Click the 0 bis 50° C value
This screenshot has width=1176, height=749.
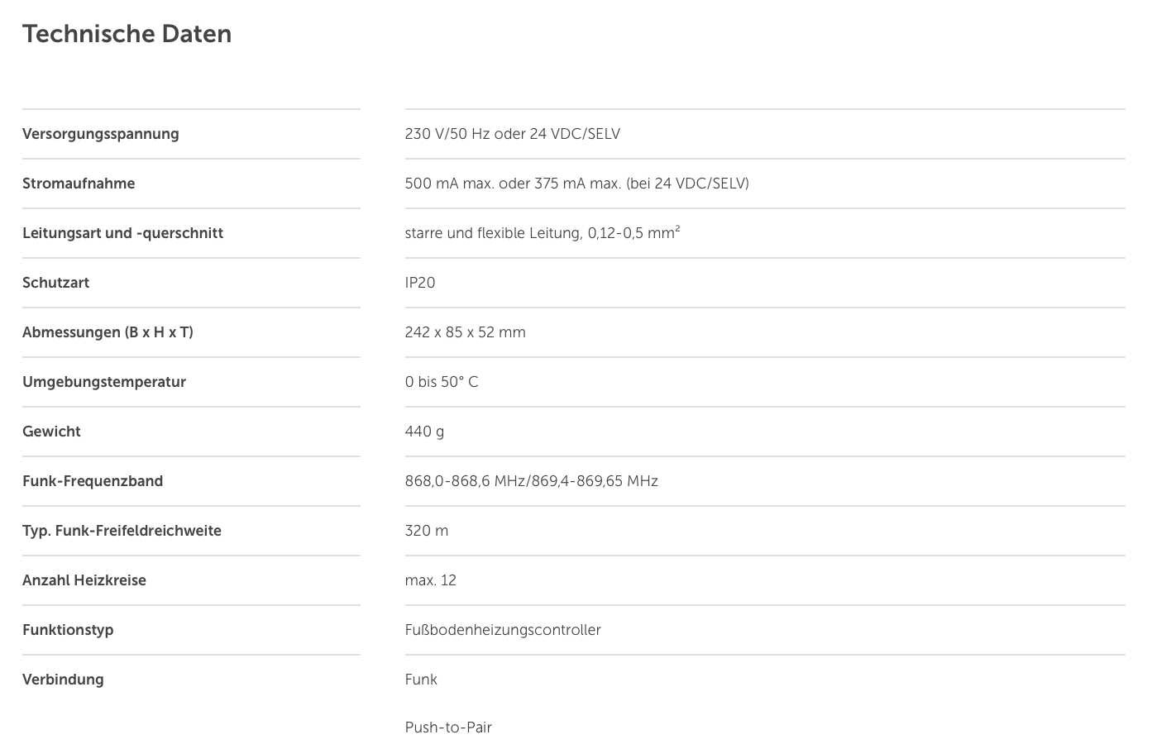click(442, 382)
